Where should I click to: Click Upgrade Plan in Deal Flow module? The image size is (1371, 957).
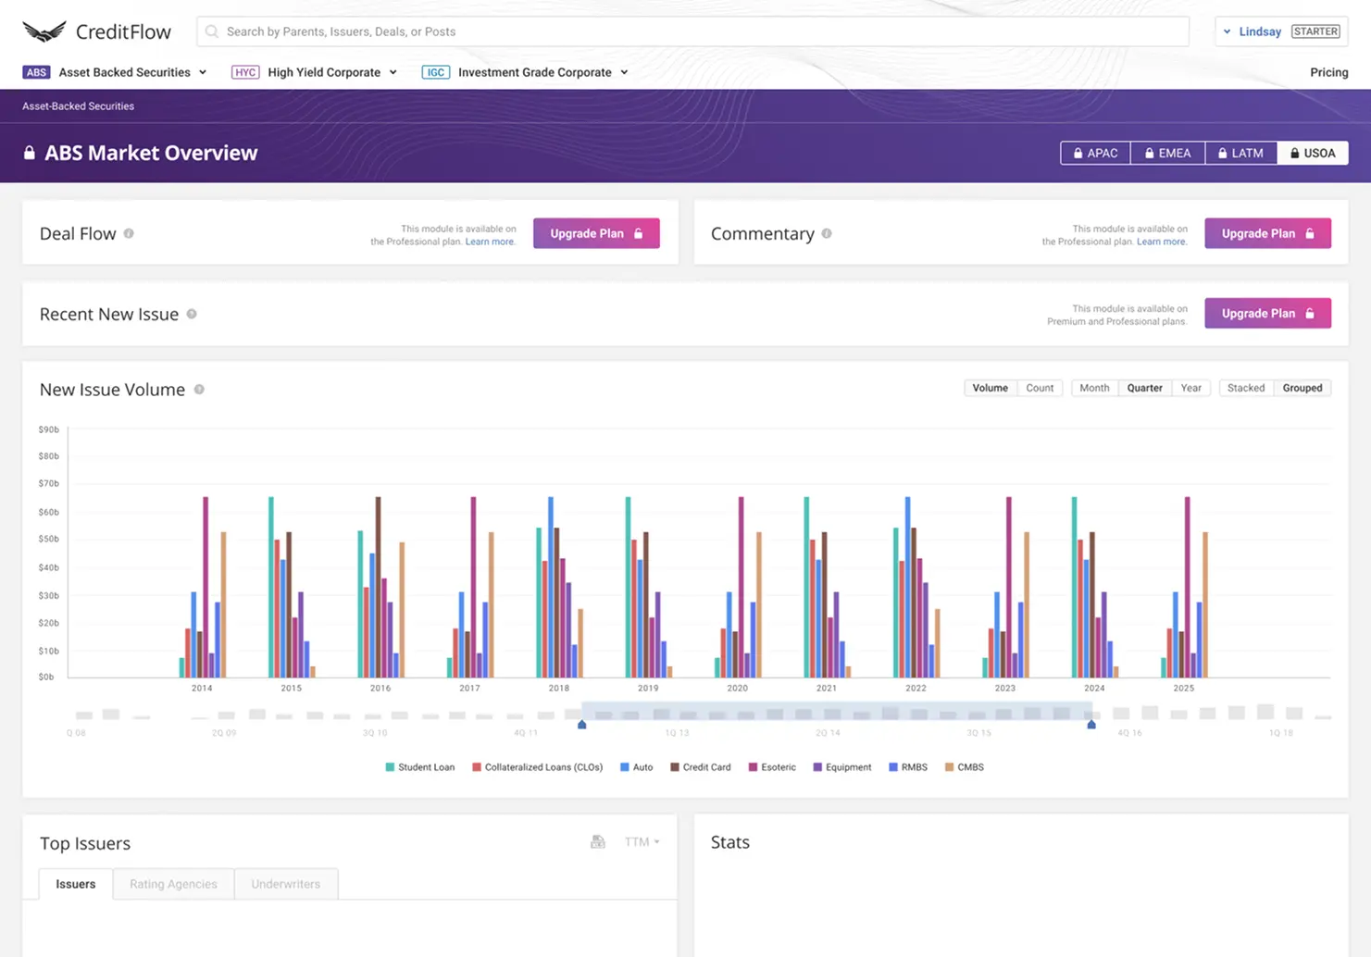[x=596, y=233]
